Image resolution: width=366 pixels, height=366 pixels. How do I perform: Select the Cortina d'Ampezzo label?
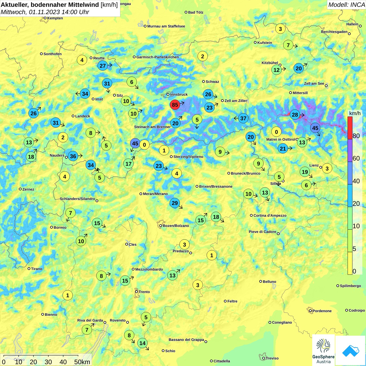(x=270, y=215)
